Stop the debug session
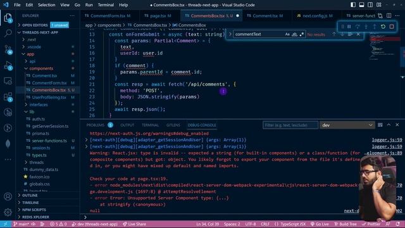The height and width of the screenshot is (228, 405). 392,27
